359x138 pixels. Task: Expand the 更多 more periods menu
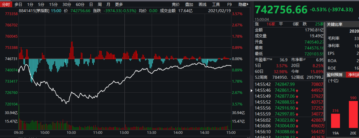119,5
